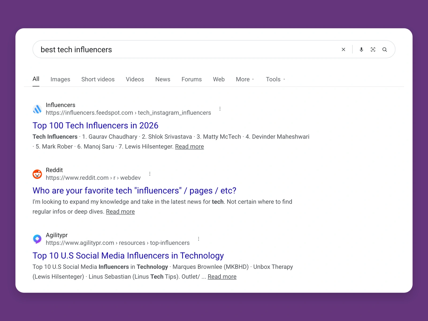The image size is (428, 321).
Task: Click Read more in Feedspot snippet
Action: pyautogui.click(x=189, y=147)
